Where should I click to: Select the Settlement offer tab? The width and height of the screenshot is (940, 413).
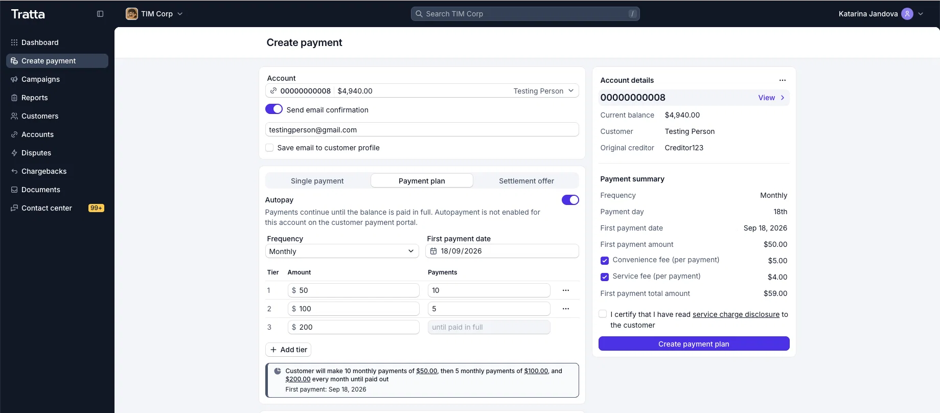[526, 181]
